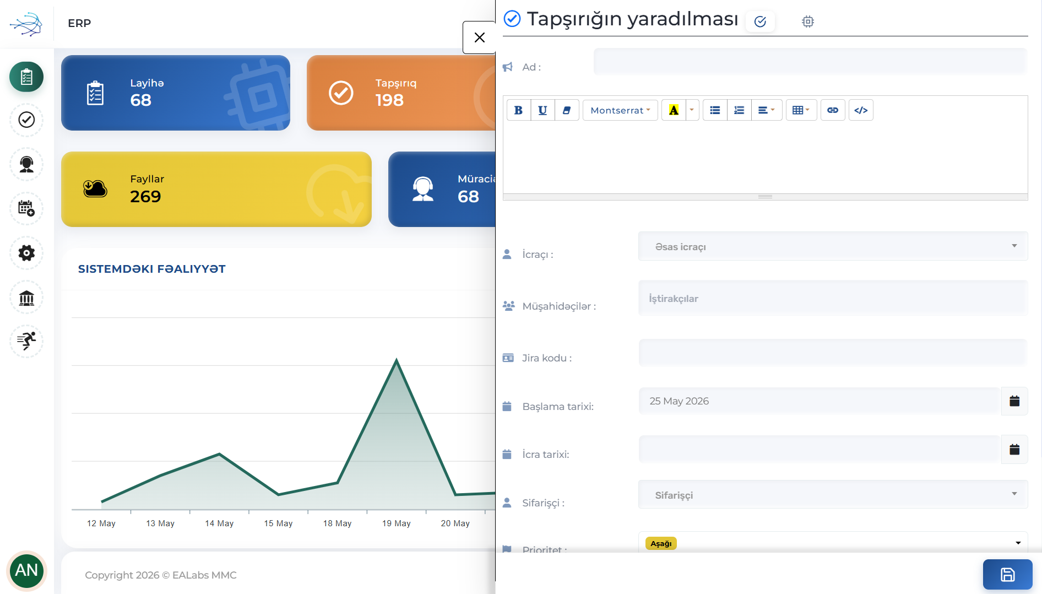Click the ERP logo
This screenshot has height=594, width=1042.
point(26,24)
